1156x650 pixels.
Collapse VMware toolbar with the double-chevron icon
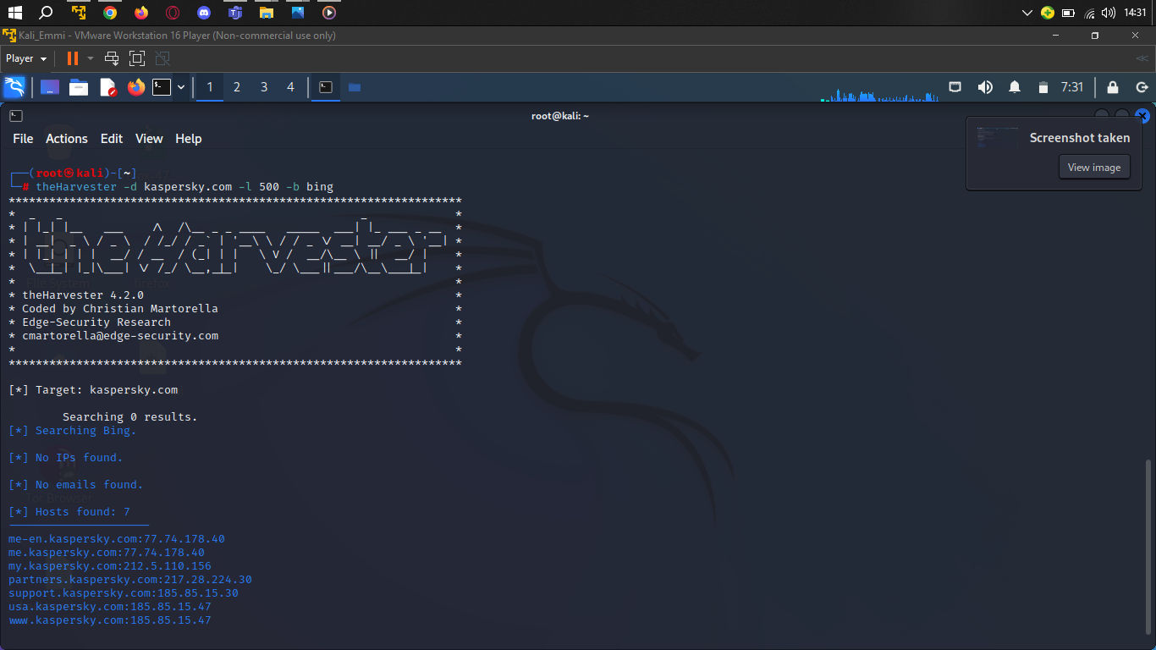(x=1142, y=58)
